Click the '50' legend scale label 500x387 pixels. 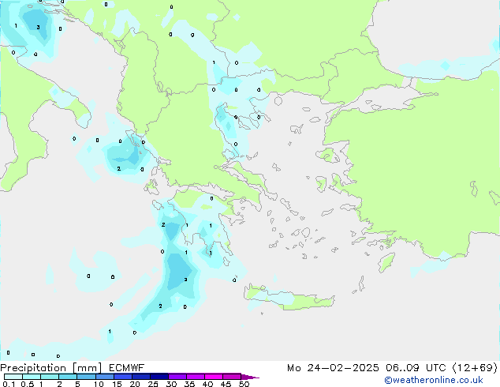coord(244,384)
